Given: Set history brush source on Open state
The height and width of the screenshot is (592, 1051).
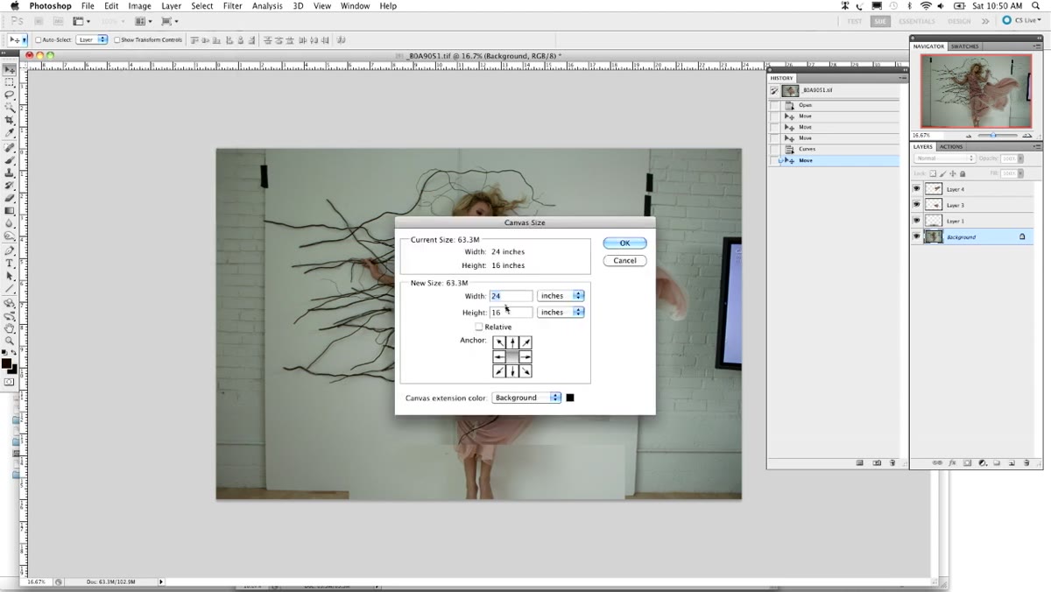Looking at the screenshot, I should click(x=774, y=105).
